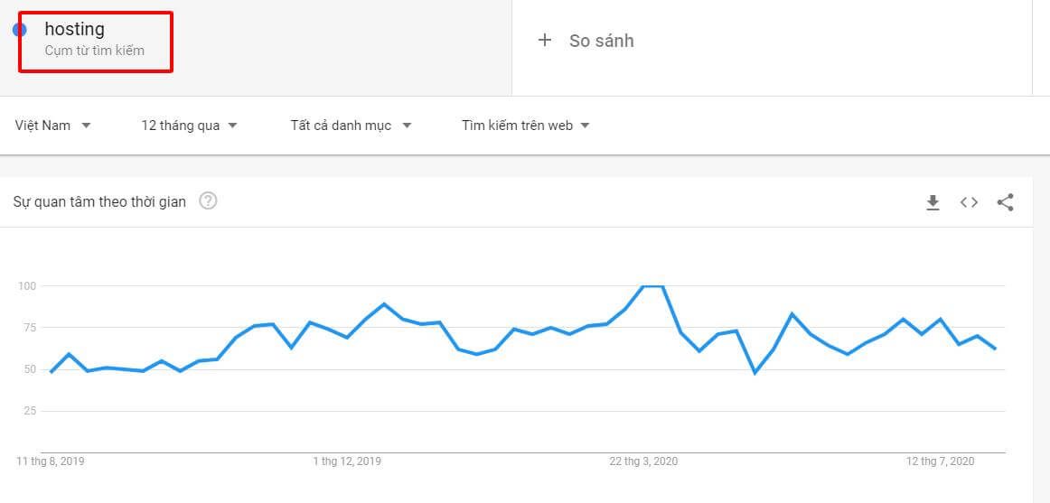Click the 11 thg 8, 2019 axis label
Screen dimensions: 1050x503
pos(51,461)
